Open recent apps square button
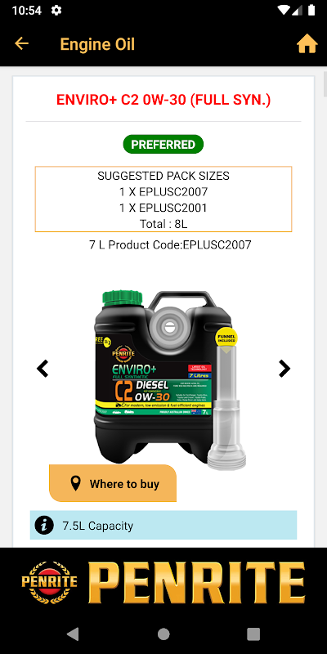The image size is (327, 654). click(253, 634)
